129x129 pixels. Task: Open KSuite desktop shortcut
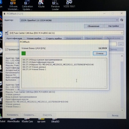pyautogui.click(x=41, y=4)
